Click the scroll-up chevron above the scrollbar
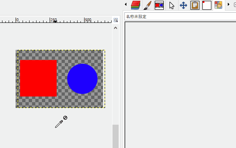This screenshot has width=236, height=148. point(115,28)
